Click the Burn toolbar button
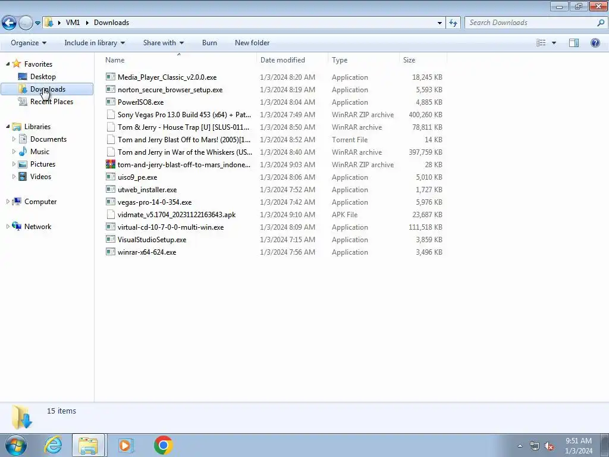Screen dimensions: 609x457 [209, 43]
